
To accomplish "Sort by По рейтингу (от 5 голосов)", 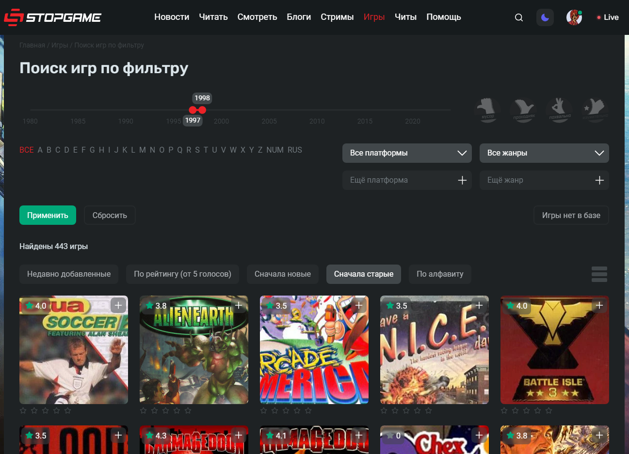I will (x=182, y=274).
